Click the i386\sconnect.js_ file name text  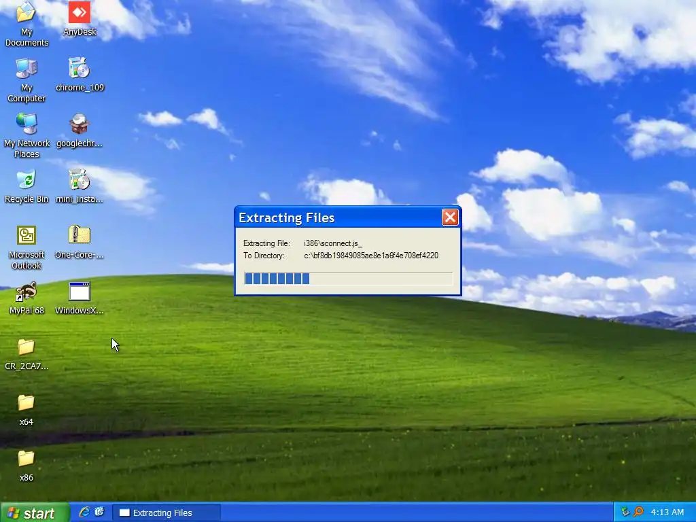point(333,243)
